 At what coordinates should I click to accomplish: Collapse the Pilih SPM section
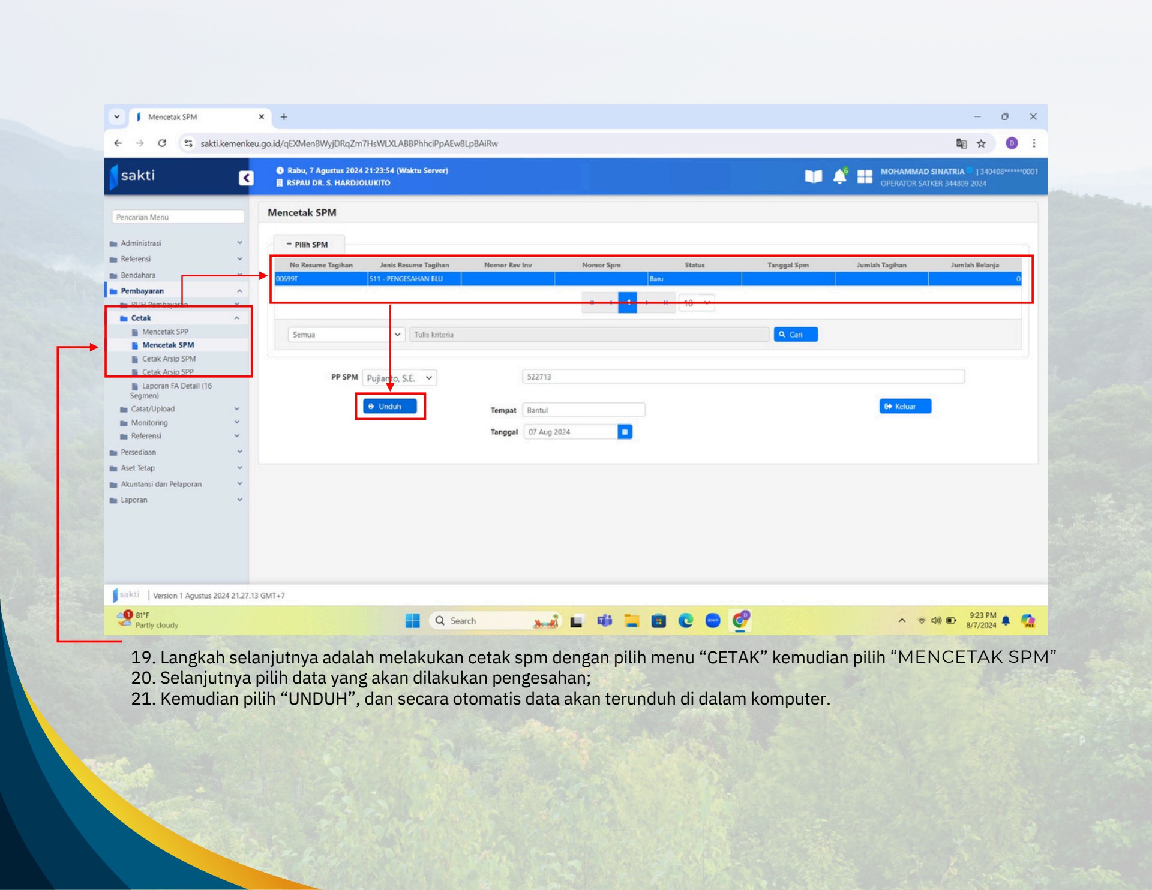[x=289, y=245]
